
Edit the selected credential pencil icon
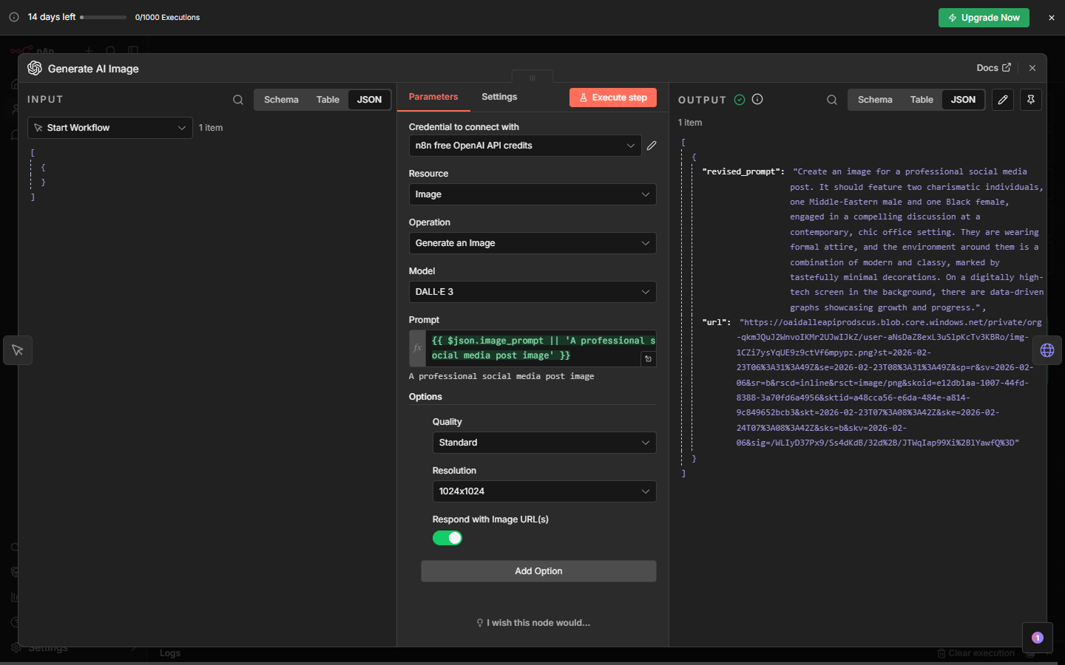pos(652,146)
